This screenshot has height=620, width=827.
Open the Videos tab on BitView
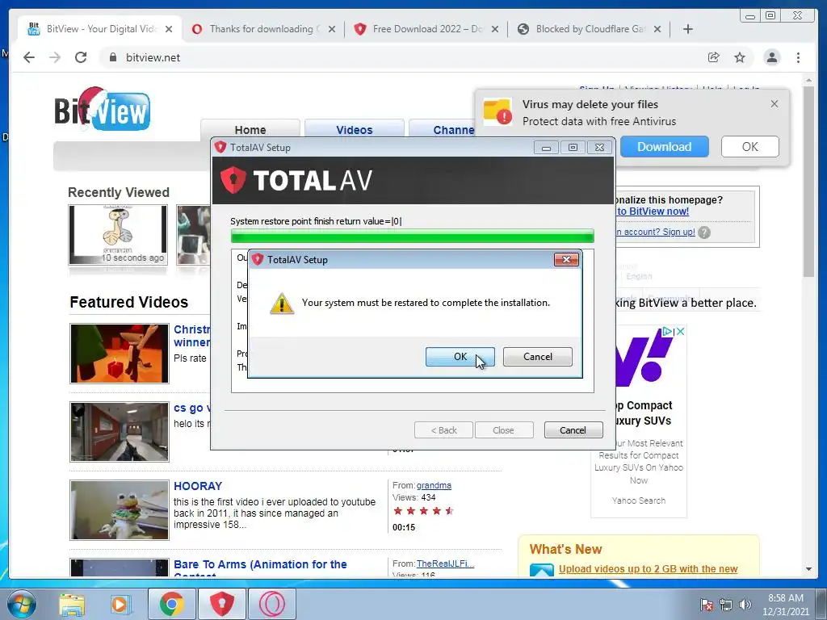tap(355, 130)
